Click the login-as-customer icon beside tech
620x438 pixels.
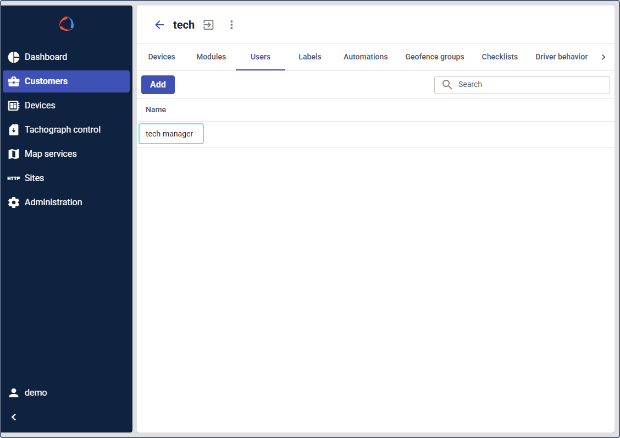pos(208,25)
